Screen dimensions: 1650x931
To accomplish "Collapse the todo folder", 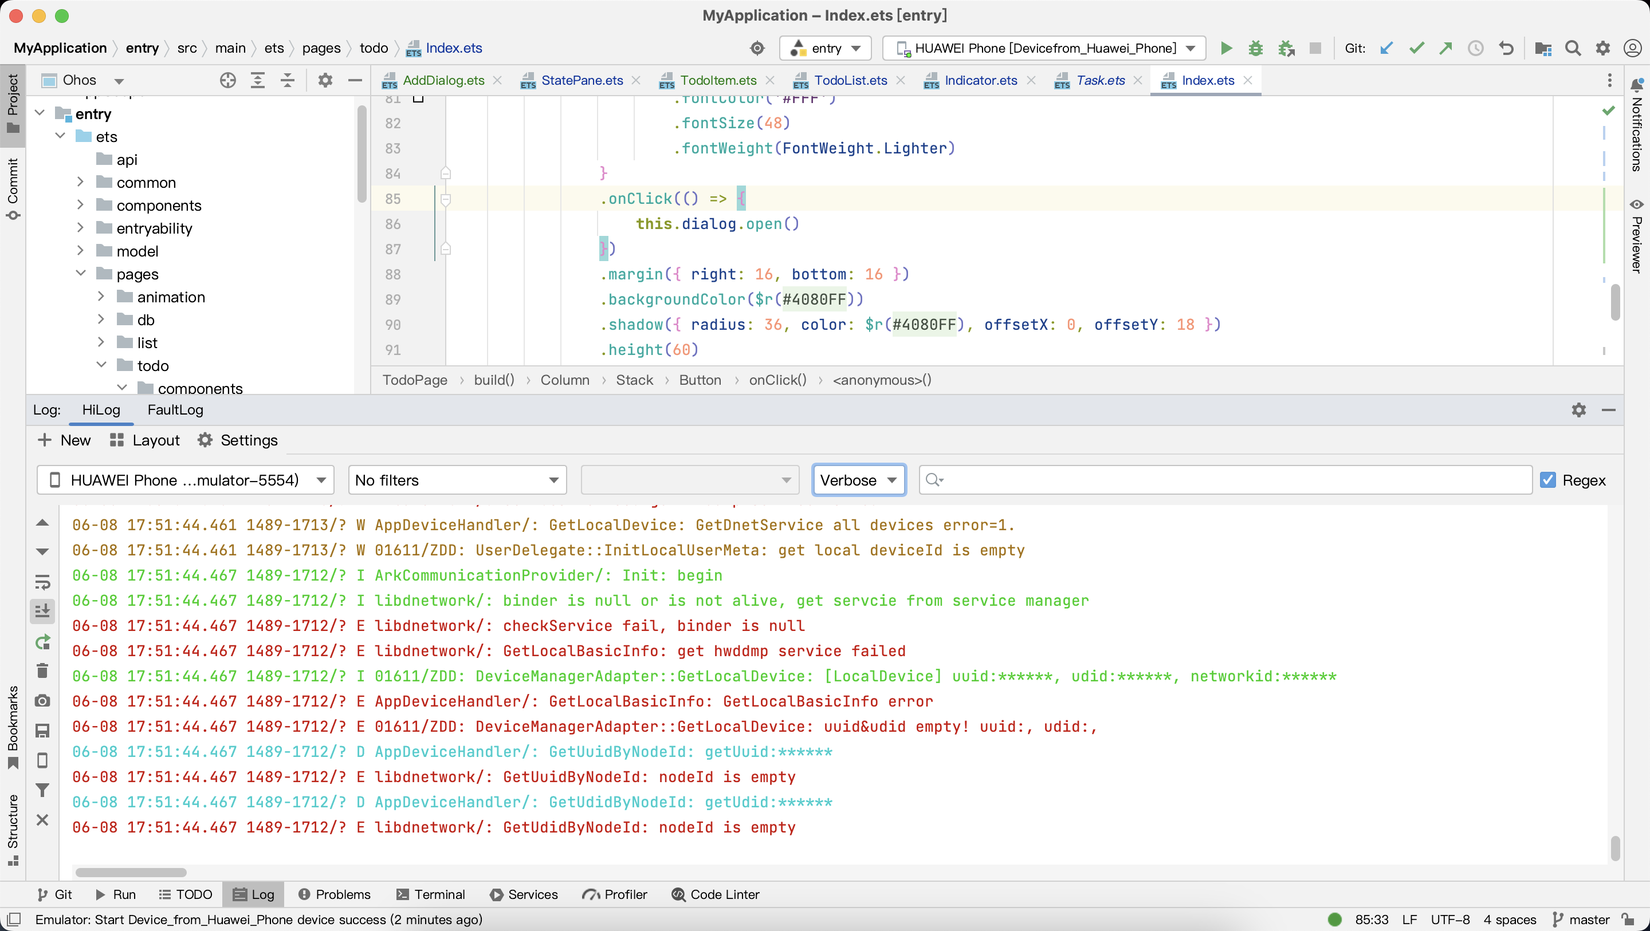I will [101, 365].
